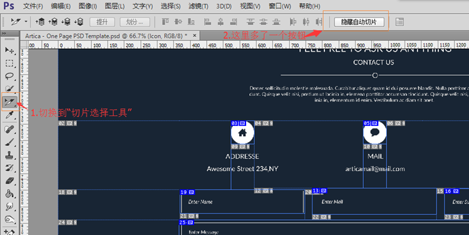Open the 图层(L) menu

[115, 6]
